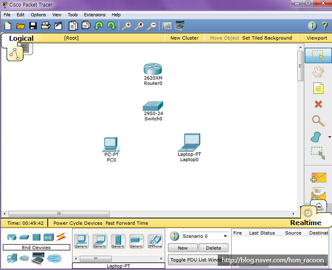Choose the Move Layout hand tool
The image size is (332, 270).
(x=318, y=72)
